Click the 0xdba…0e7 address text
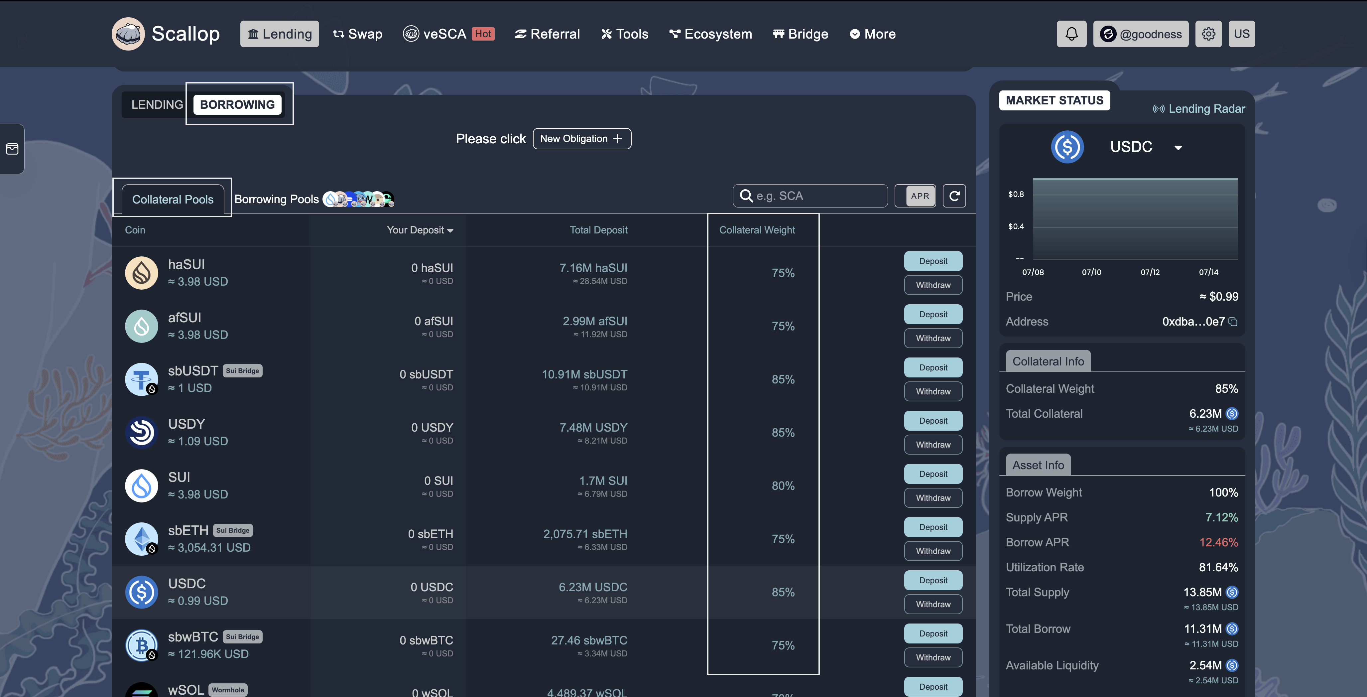 click(x=1193, y=322)
